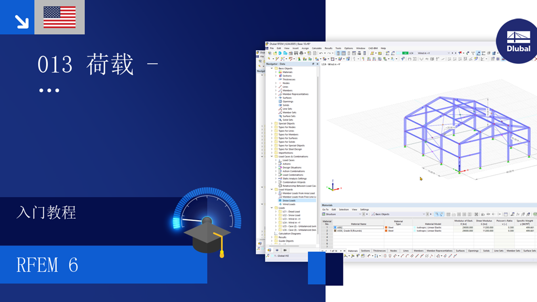
Task: Click the diagonal arrow icon top-left
Action: [x=22, y=21]
